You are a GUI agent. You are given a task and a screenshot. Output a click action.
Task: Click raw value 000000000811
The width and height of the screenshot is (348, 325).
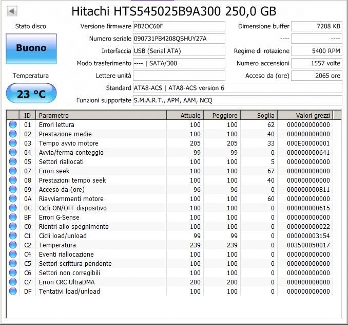tap(308, 189)
